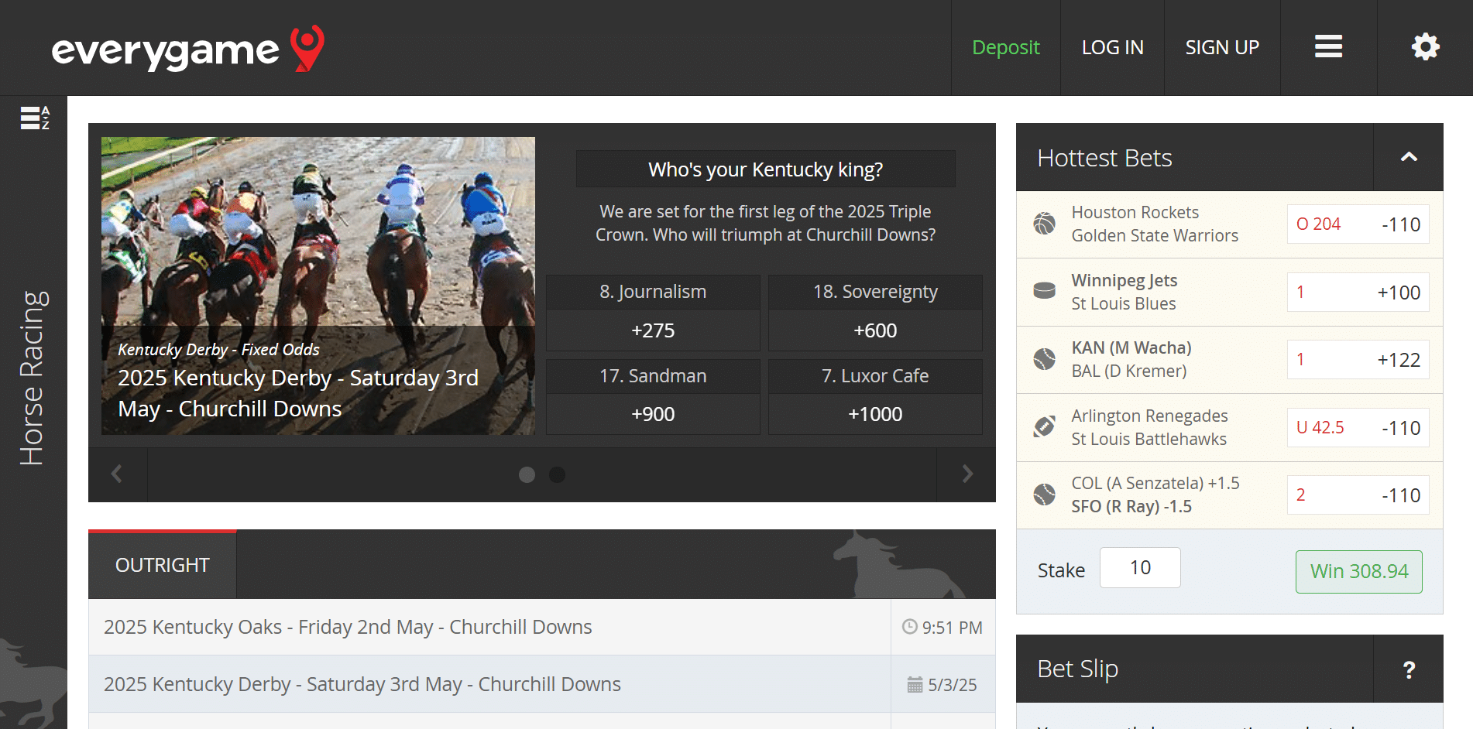
Task: Click SIGN UP in the header
Action: (1222, 47)
